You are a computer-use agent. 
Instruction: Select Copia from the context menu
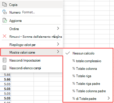31,5
